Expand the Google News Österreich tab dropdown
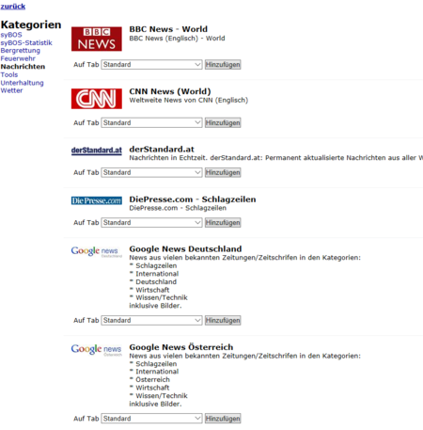This screenshot has height=430, width=423. (x=151, y=419)
